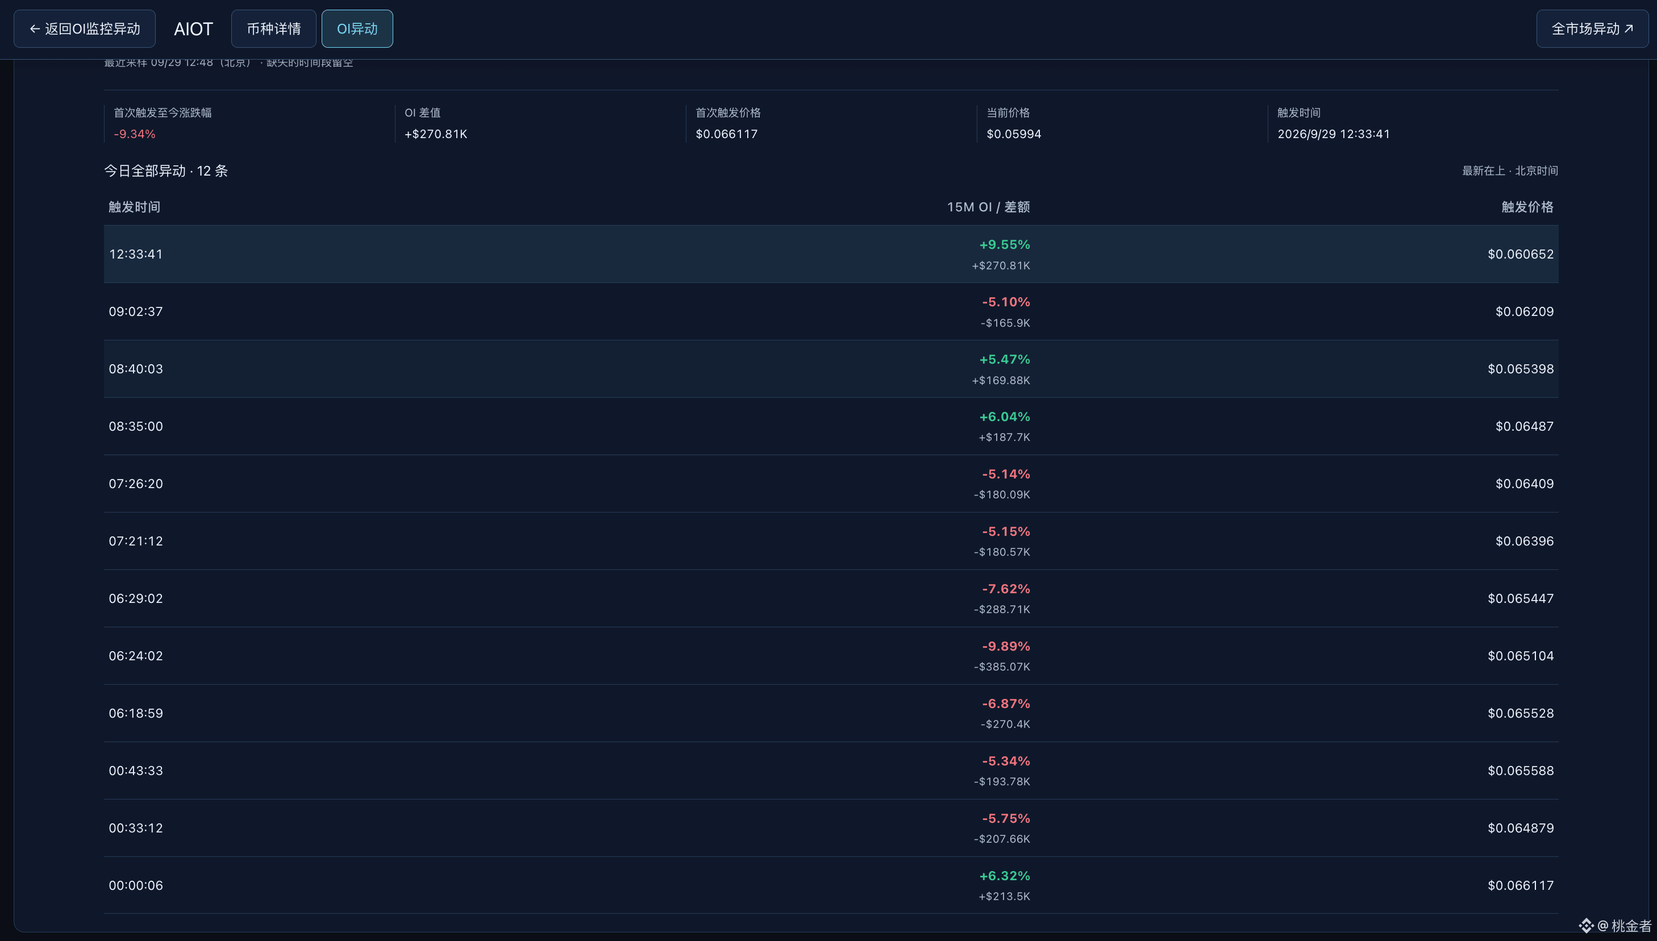Select the 00:33:12 trigger row
The width and height of the screenshot is (1657, 941).
[x=831, y=828]
